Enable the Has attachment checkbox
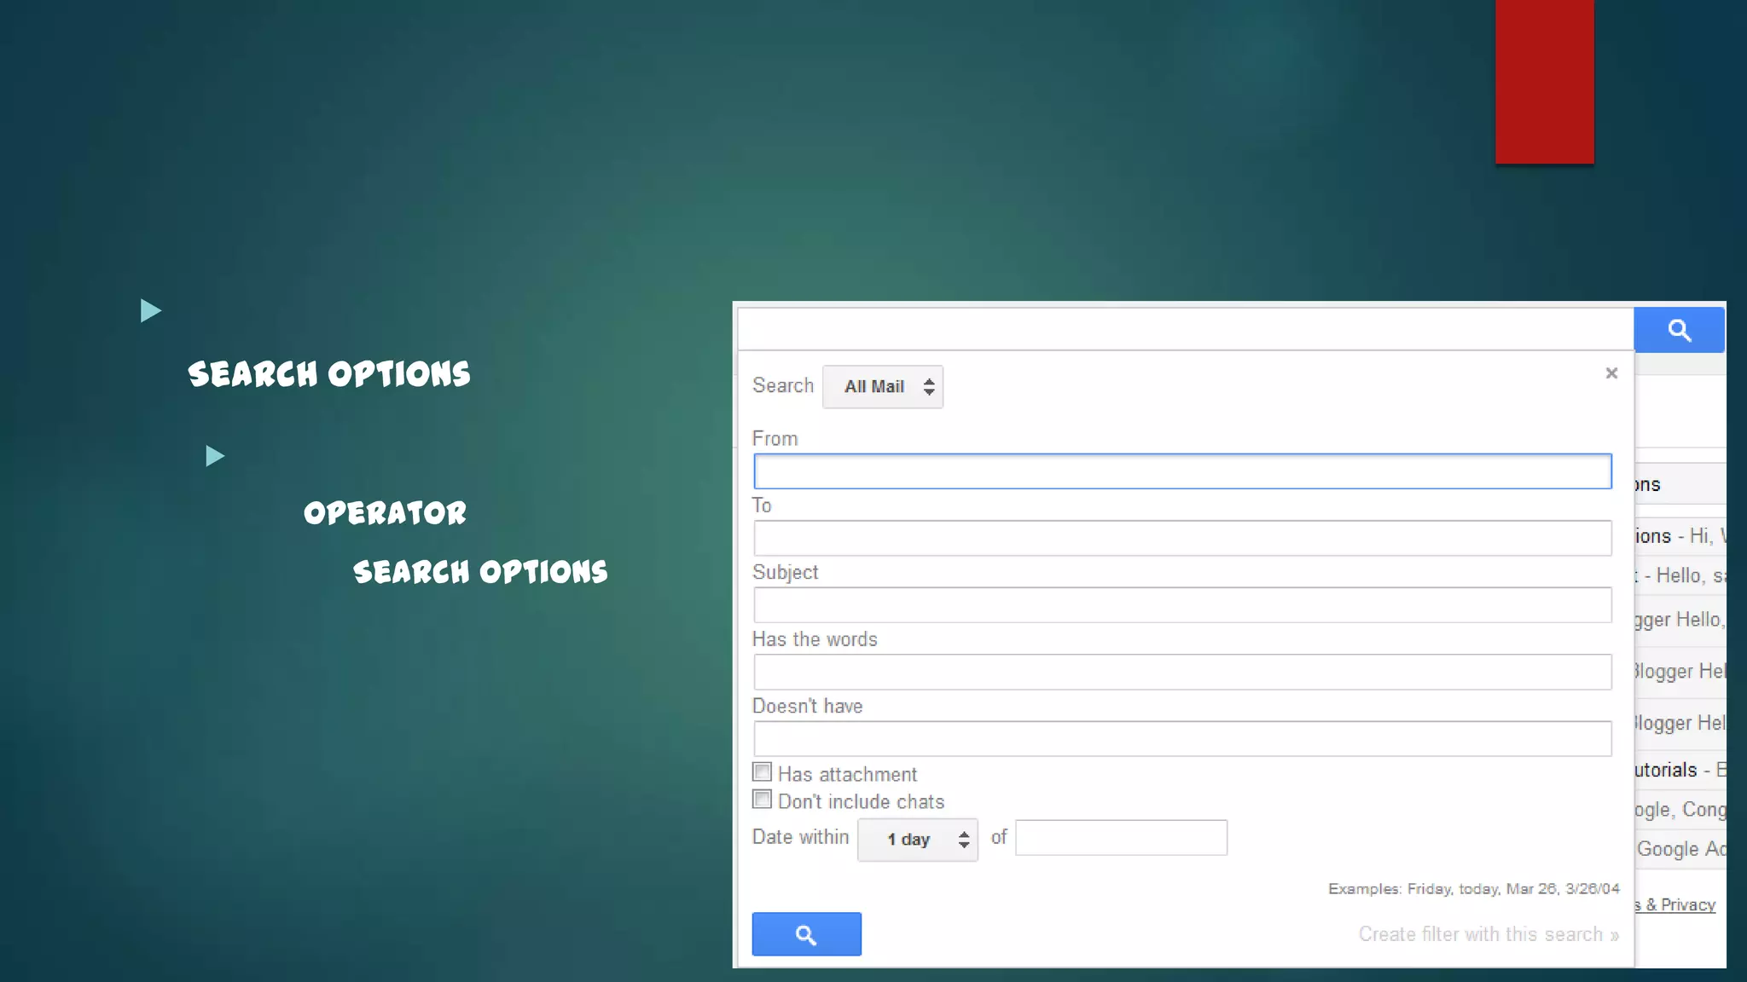Screen dimensions: 1747x982 [762, 772]
